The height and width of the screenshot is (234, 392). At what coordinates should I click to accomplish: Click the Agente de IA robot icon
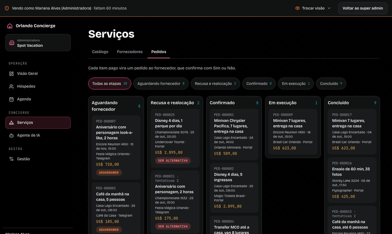coord(11,135)
